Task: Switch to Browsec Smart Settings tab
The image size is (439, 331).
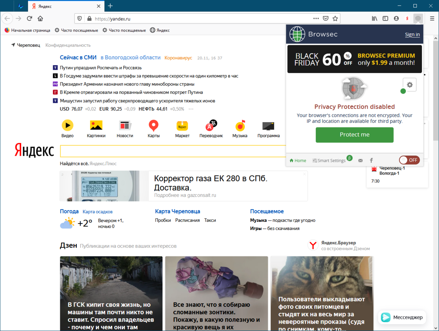Action: coord(329,160)
